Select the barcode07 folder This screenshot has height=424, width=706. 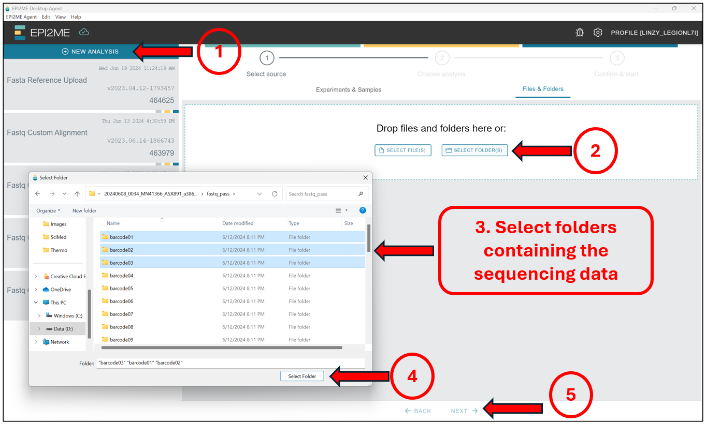232,314
